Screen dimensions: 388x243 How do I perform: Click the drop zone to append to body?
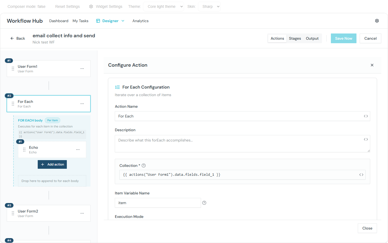coord(52,181)
